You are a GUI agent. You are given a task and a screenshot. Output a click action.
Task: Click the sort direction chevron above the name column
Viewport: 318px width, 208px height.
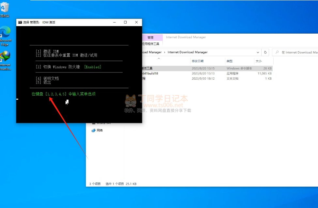click(x=159, y=58)
